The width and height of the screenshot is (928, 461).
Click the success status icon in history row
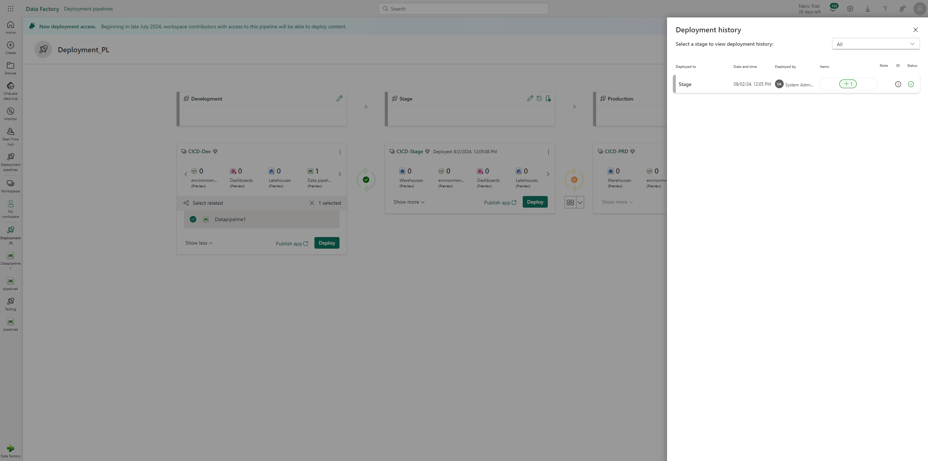tap(911, 84)
